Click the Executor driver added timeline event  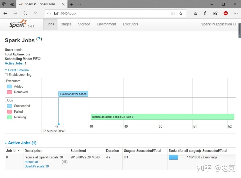73,94
